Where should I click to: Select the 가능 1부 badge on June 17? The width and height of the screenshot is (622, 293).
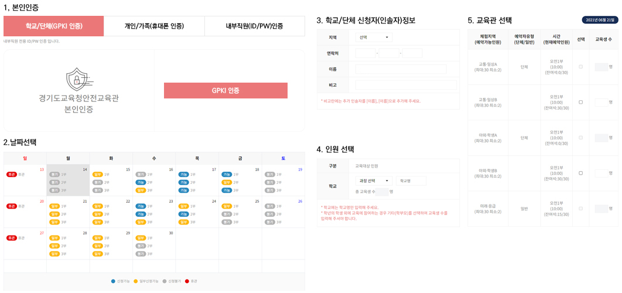click(x=183, y=175)
